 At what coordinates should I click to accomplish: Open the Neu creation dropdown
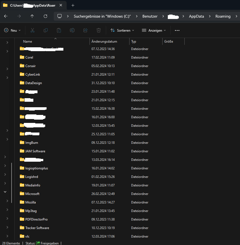[x=12, y=30]
